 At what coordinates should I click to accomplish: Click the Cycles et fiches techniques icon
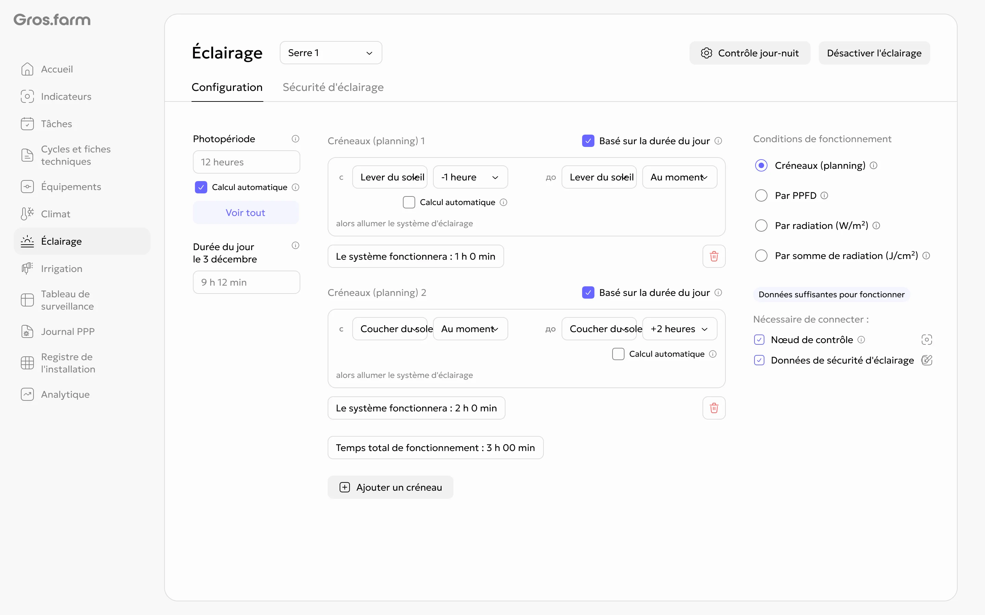[27, 155]
